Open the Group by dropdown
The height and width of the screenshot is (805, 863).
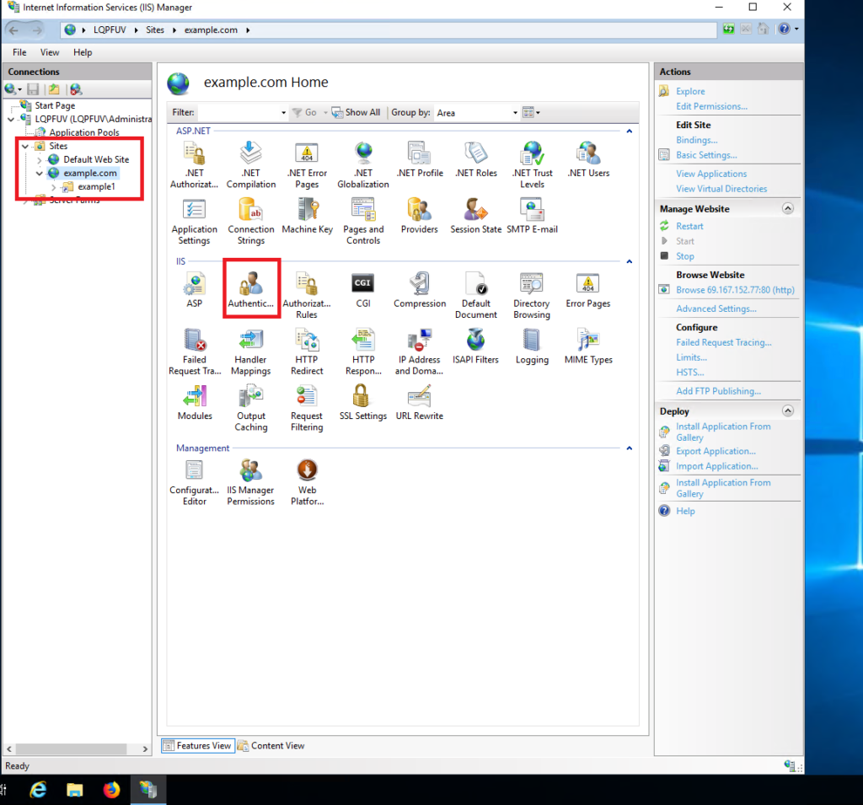click(476, 113)
